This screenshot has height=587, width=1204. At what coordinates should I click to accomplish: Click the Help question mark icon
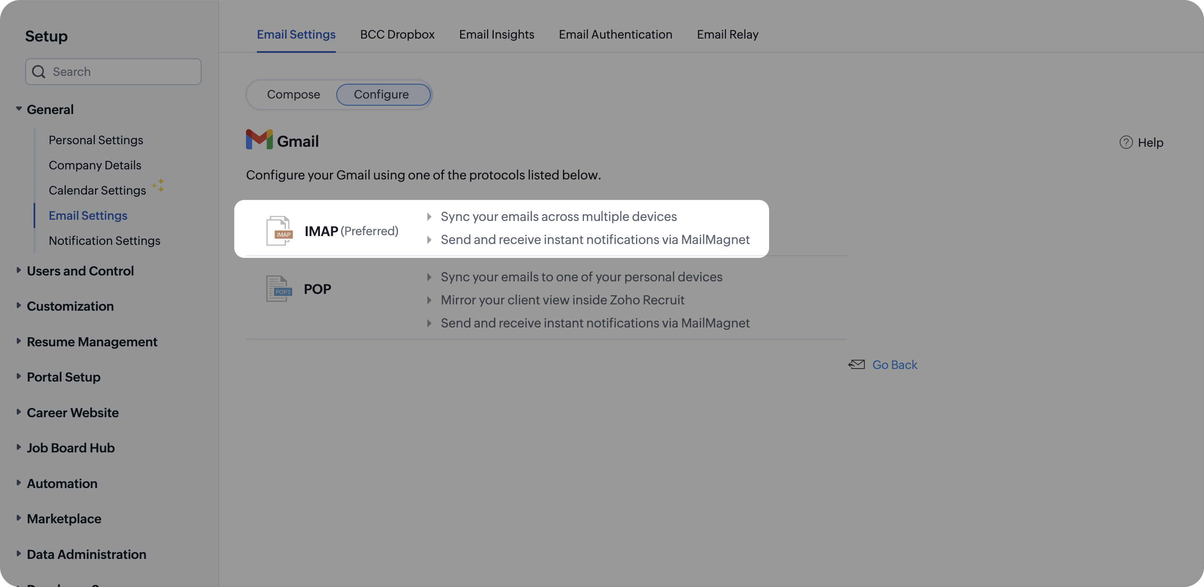[1125, 143]
